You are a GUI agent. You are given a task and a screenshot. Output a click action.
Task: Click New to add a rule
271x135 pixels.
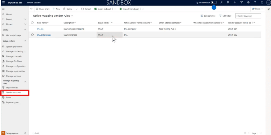56,9
